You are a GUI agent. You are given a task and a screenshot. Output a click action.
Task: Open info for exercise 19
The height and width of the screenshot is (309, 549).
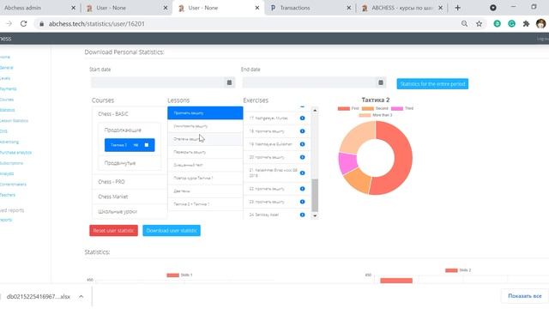point(302,144)
